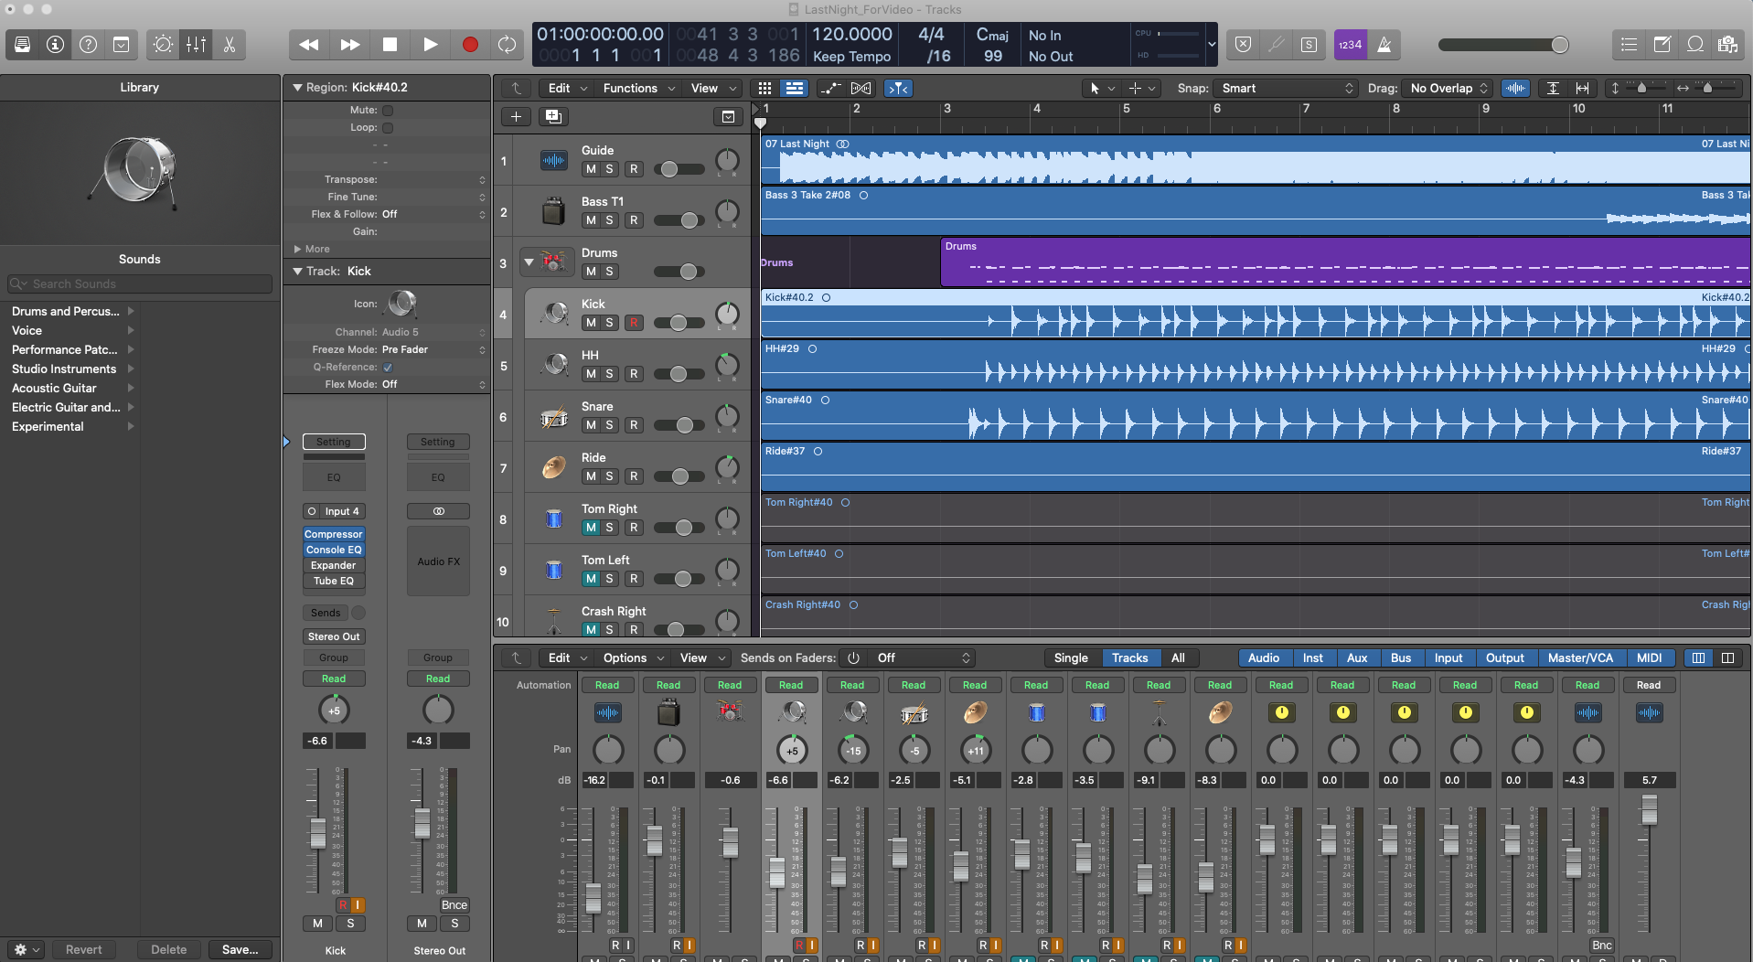1753x962 pixels.
Task: Toggle the Solo S button in control bar
Action: tap(1309, 44)
